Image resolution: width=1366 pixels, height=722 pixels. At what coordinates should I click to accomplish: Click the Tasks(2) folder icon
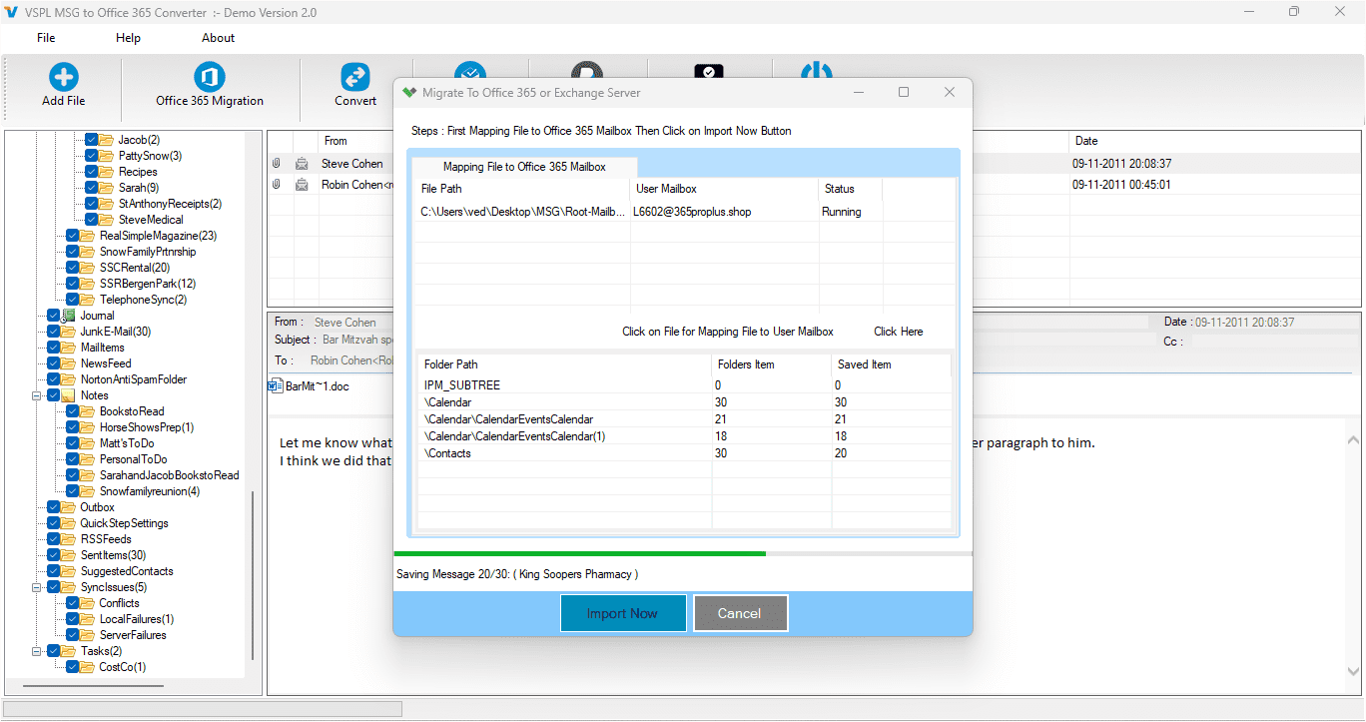coord(69,651)
